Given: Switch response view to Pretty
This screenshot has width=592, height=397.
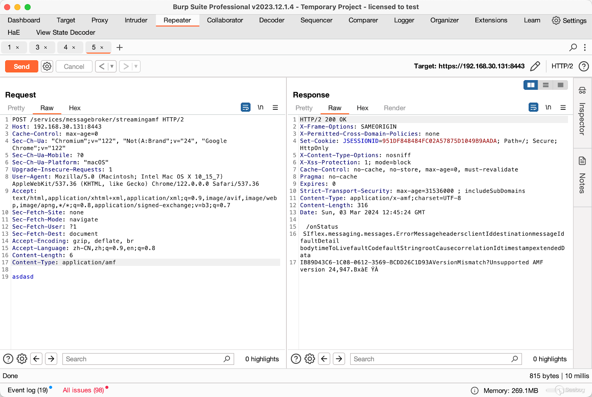Looking at the screenshot, I should pyautogui.click(x=304, y=108).
